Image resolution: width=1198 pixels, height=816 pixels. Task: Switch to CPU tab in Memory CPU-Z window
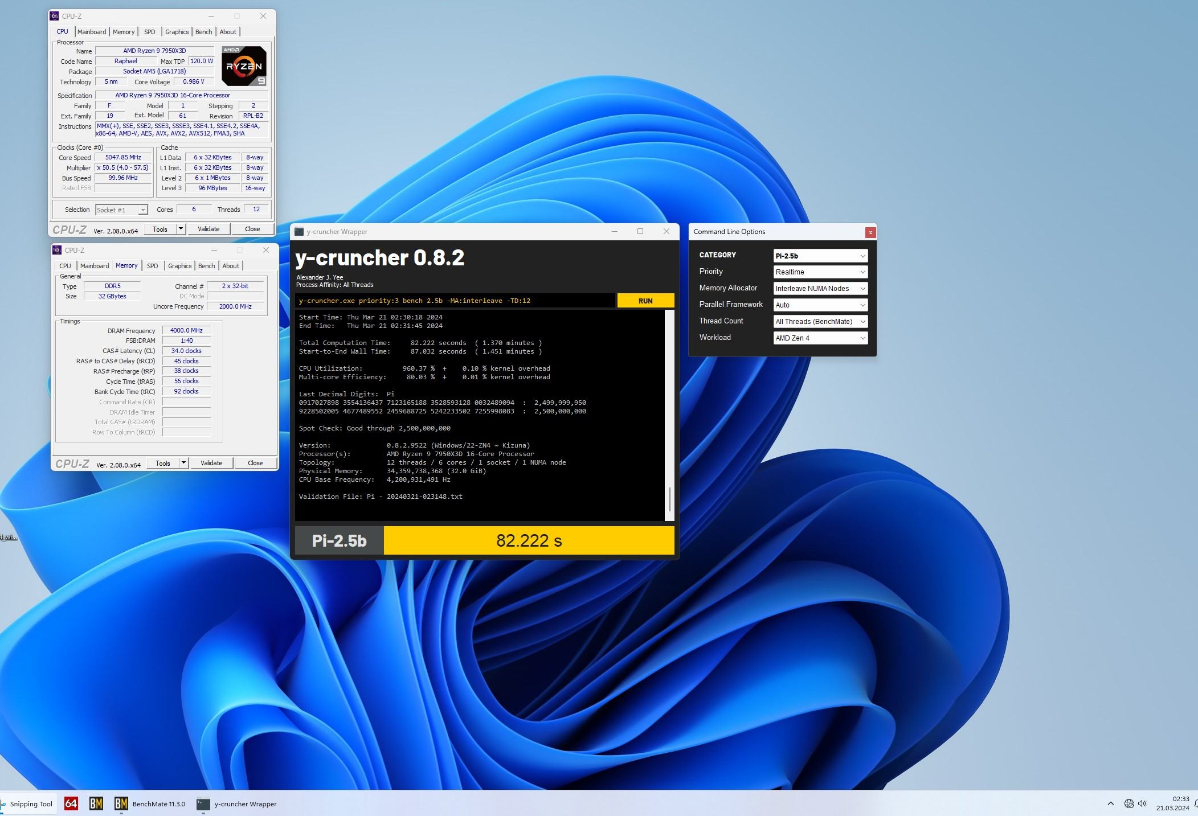[x=66, y=266]
